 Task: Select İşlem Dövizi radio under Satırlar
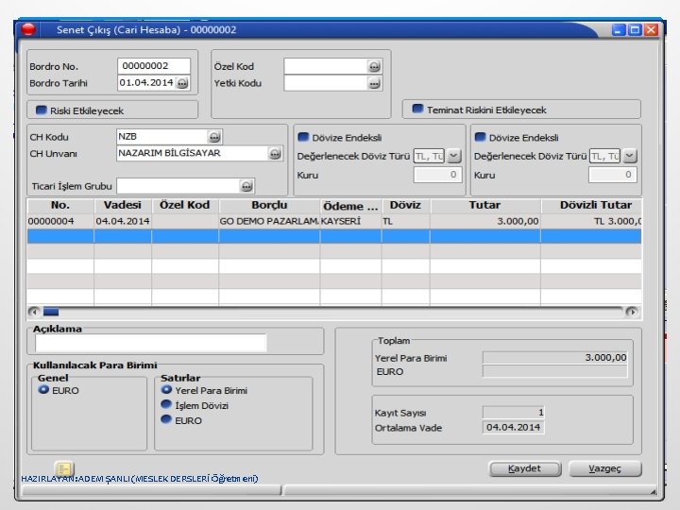click(166, 404)
